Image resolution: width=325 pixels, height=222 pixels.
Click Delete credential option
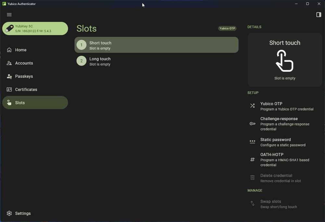(284, 178)
